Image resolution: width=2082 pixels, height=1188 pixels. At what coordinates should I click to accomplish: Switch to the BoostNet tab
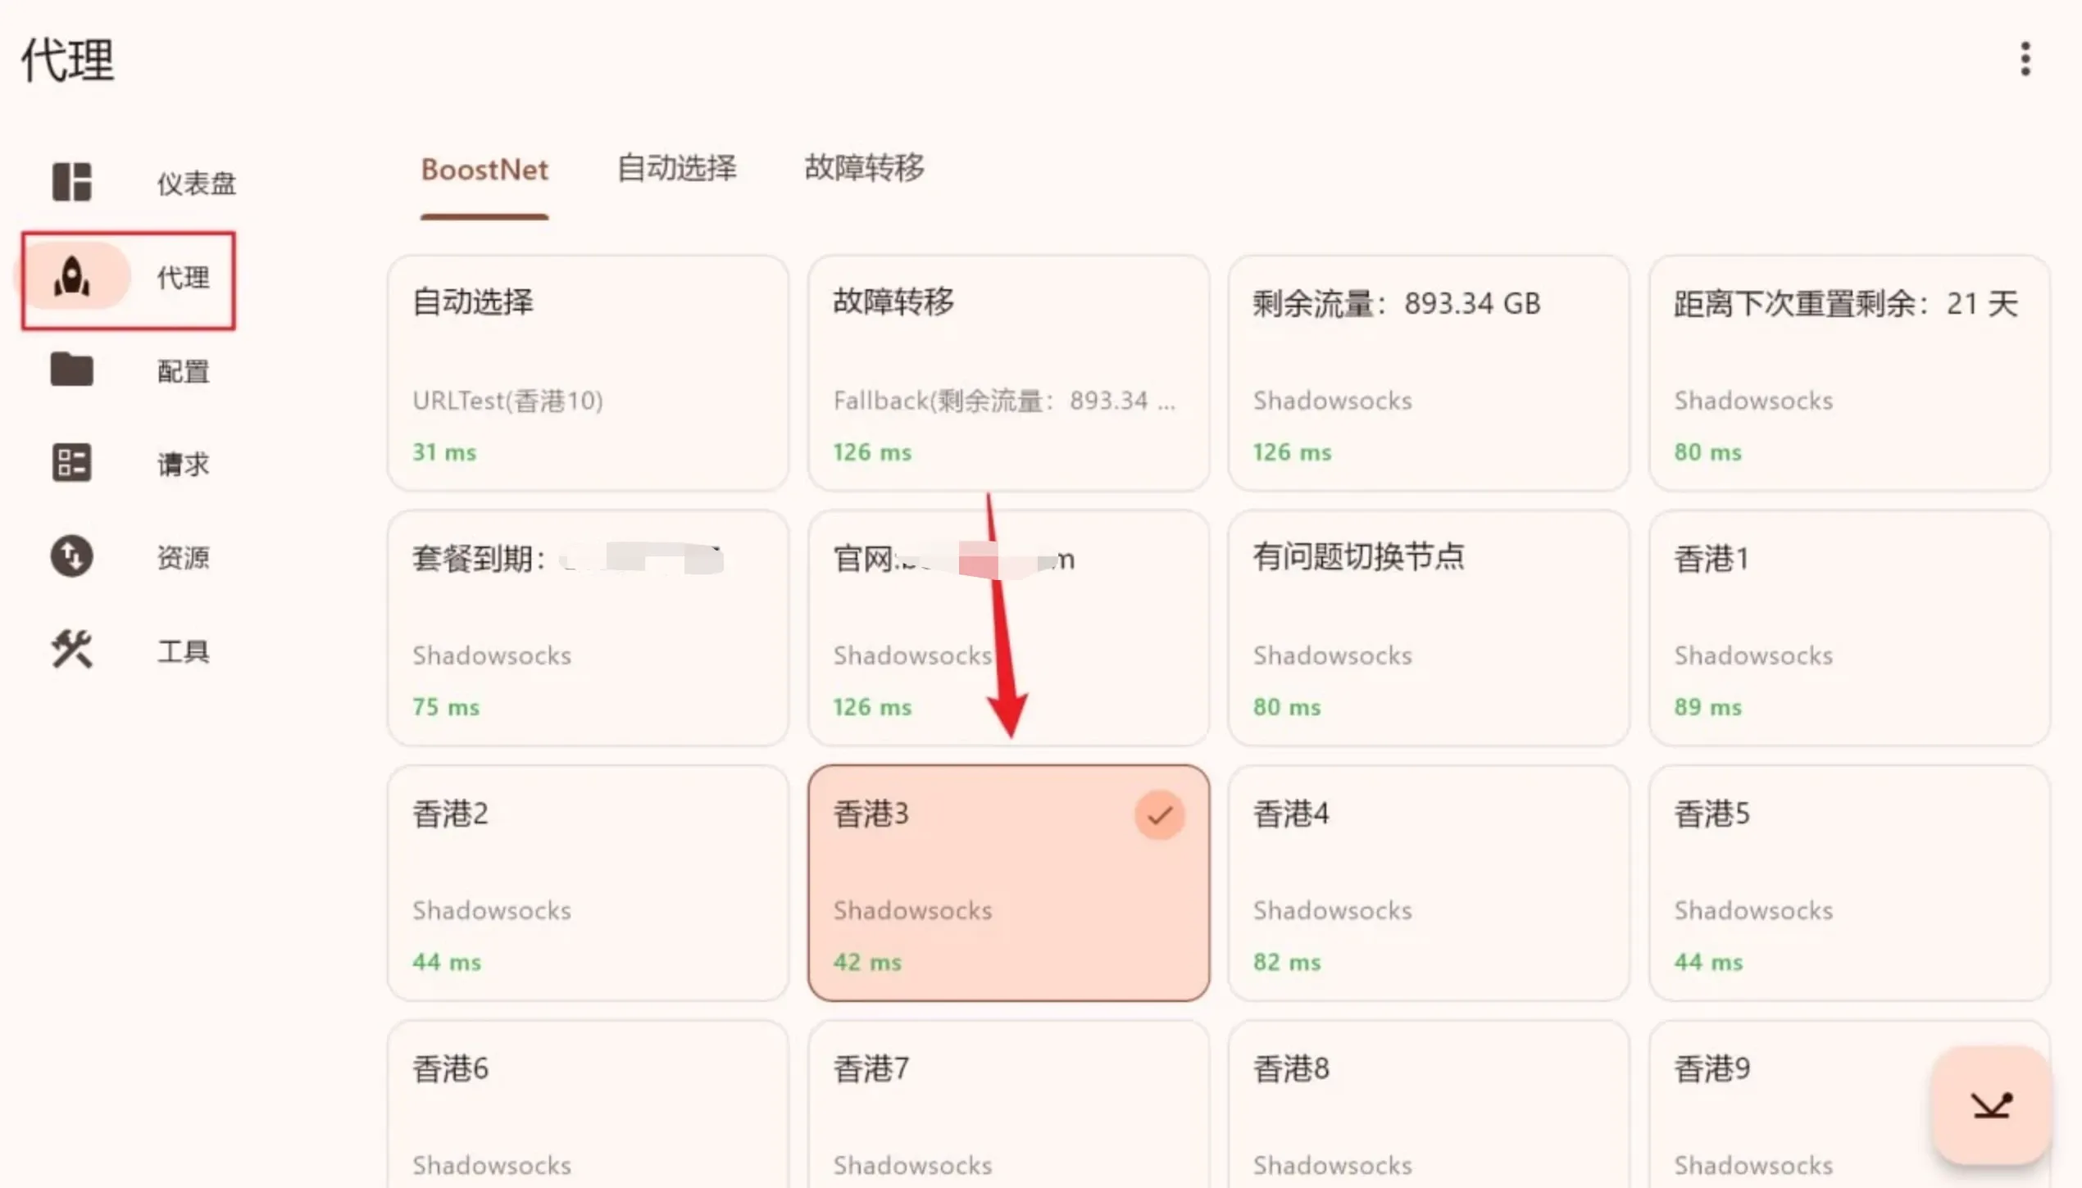coord(484,170)
